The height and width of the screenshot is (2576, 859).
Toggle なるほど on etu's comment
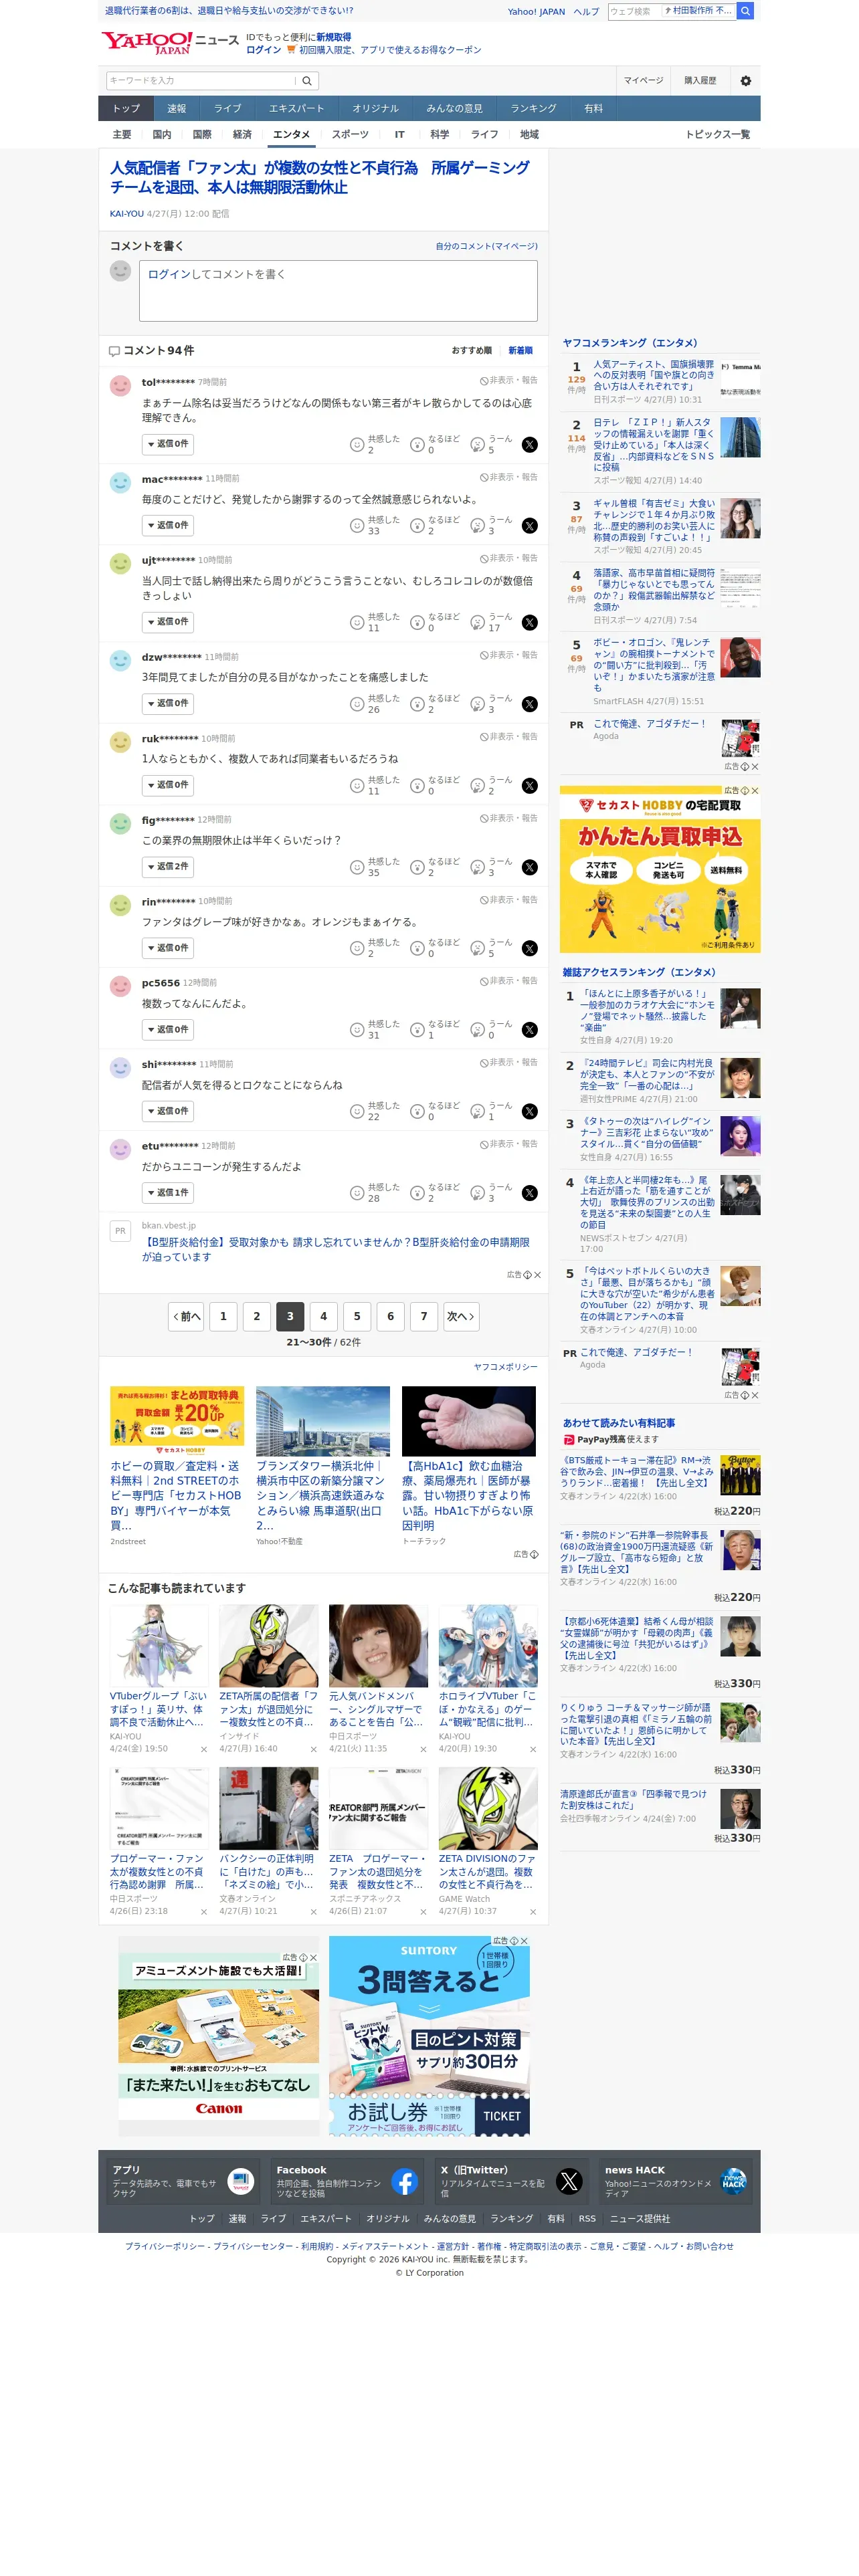tap(435, 1193)
